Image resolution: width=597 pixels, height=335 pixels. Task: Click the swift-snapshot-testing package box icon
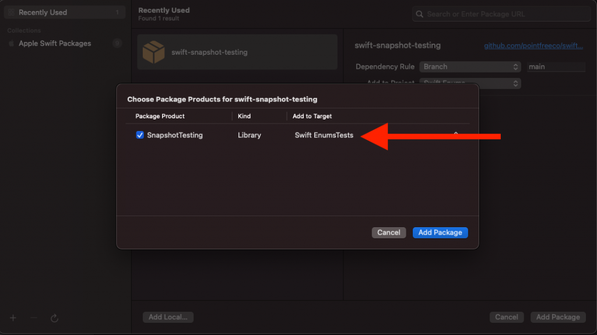click(x=154, y=52)
